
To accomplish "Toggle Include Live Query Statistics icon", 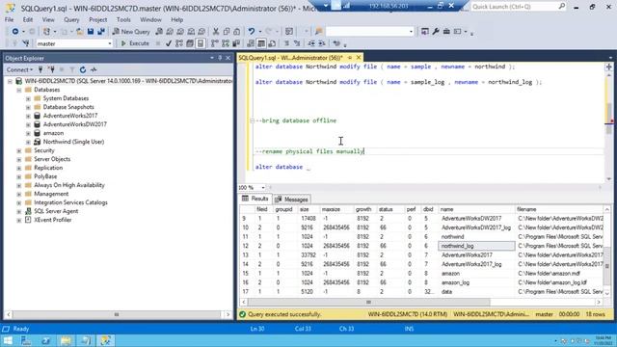I will pos(226,43).
